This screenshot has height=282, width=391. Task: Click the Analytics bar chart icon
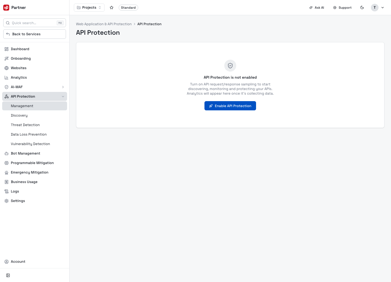[x=7, y=78]
